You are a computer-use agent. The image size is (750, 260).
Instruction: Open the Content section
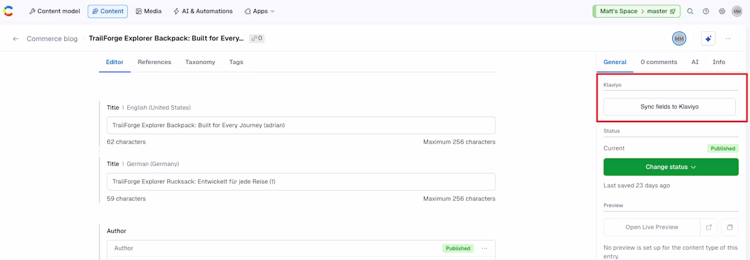click(107, 11)
